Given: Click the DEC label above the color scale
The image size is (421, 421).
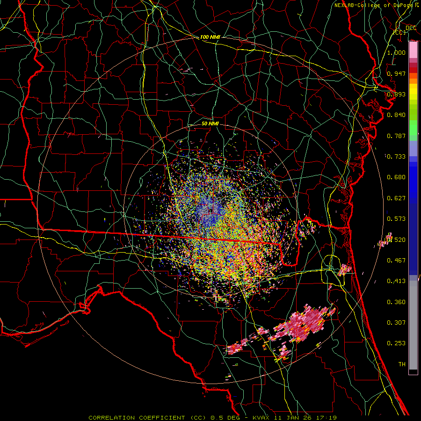Looking at the screenshot, I should coord(411,28).
